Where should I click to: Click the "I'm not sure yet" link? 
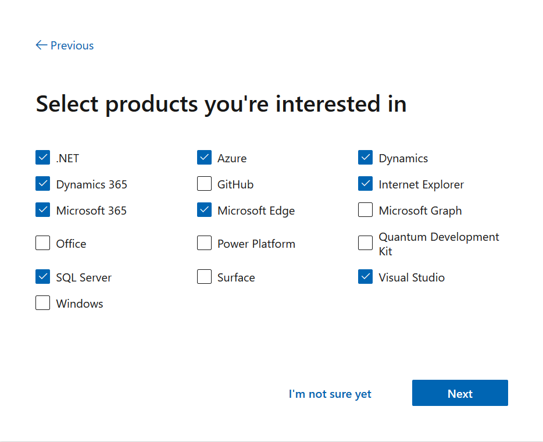[330, 394]
